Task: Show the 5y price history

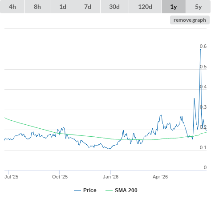Action: 198,7
